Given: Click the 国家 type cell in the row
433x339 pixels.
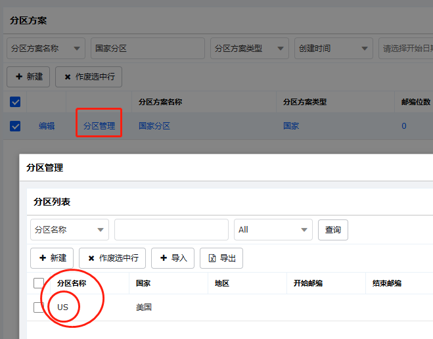Looking at the screenshot, I should 291,126.
